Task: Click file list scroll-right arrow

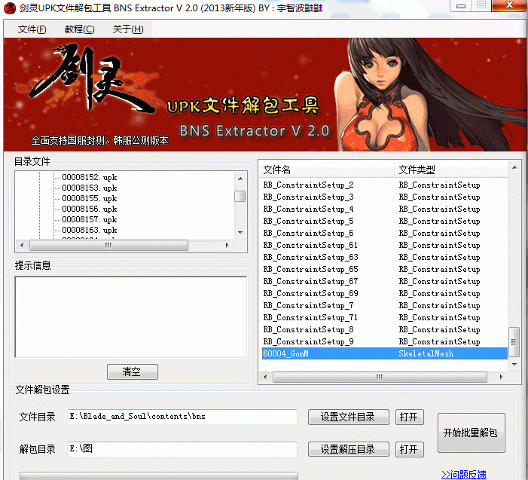Action: 501,377
